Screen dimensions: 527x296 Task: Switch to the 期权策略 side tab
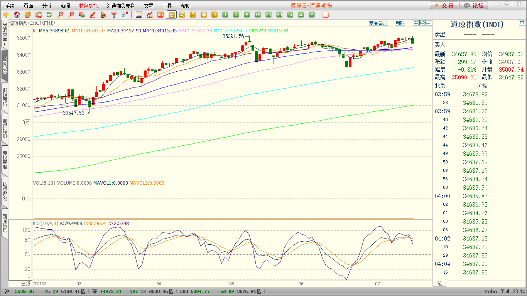5,160
